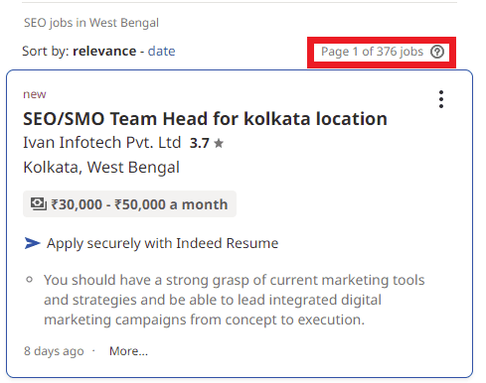Click the salary banknote icon
Image resolution: width=486 pixels, height=383 pixels.
(39, 203)
